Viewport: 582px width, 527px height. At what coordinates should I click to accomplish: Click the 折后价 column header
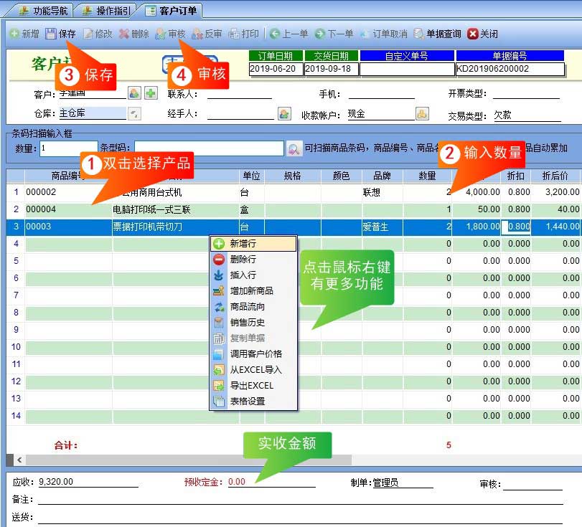[555, 176]
